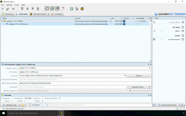186x116 pixels.
Task: Open the File menu
Action: click(3, 5)
